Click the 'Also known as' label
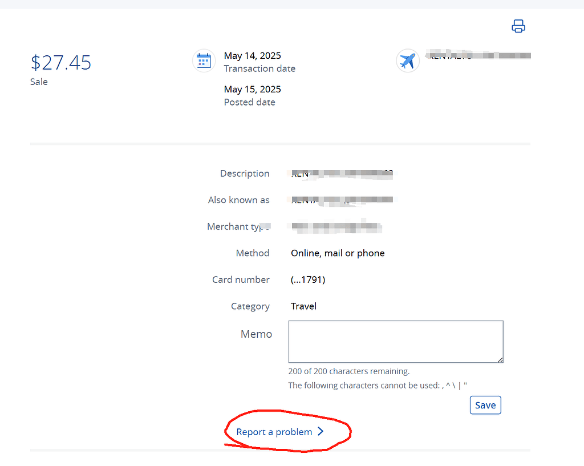 click(238, 200)
